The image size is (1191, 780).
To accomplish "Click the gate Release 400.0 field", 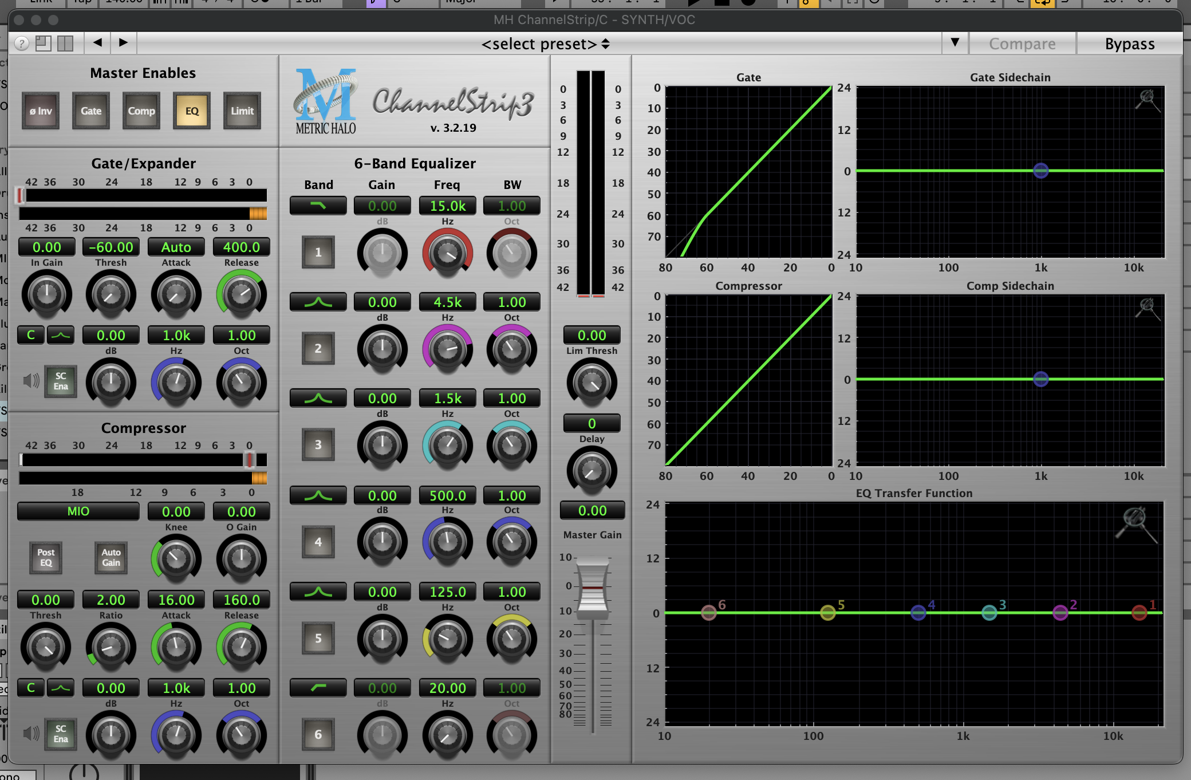I will (241, 247).
